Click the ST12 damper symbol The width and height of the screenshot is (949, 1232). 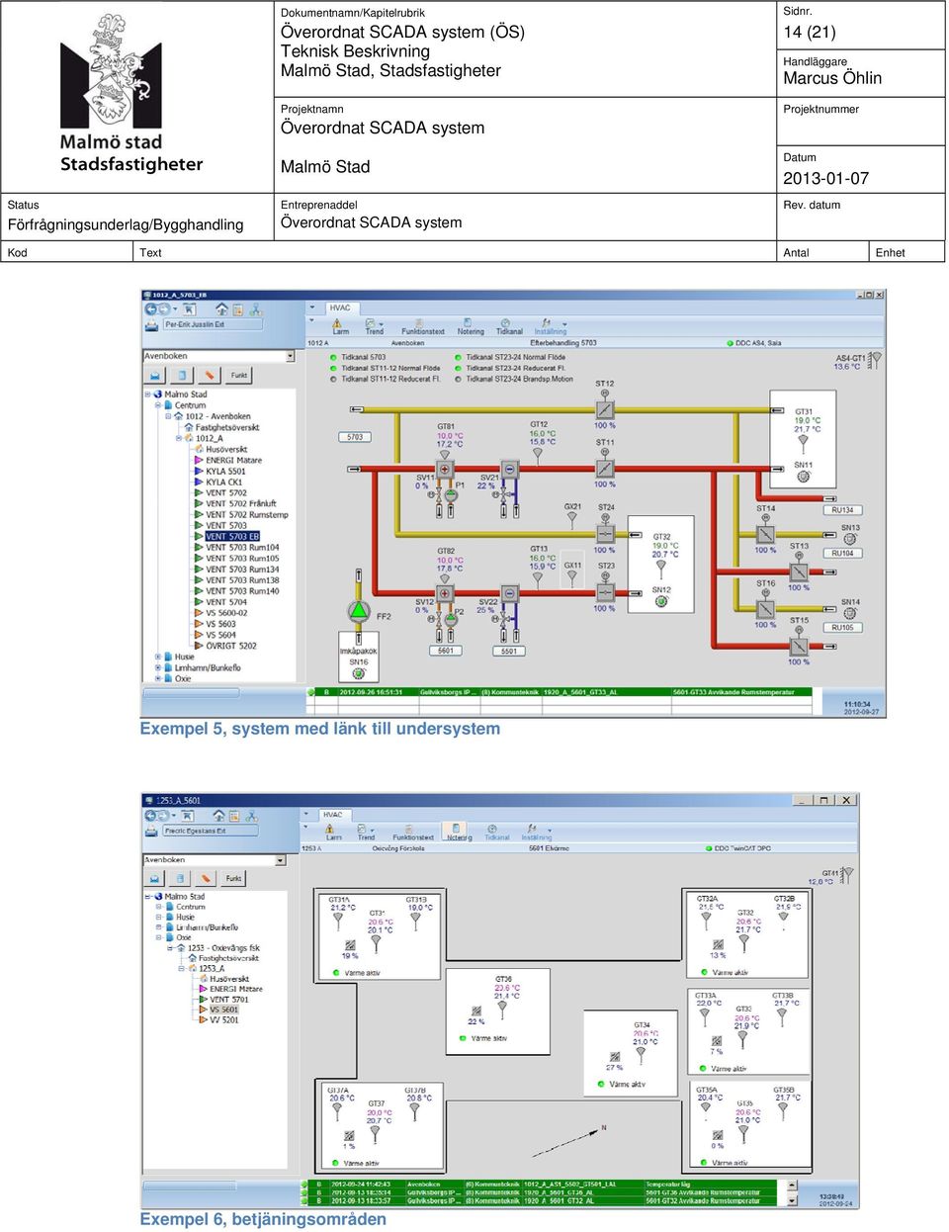604,409
